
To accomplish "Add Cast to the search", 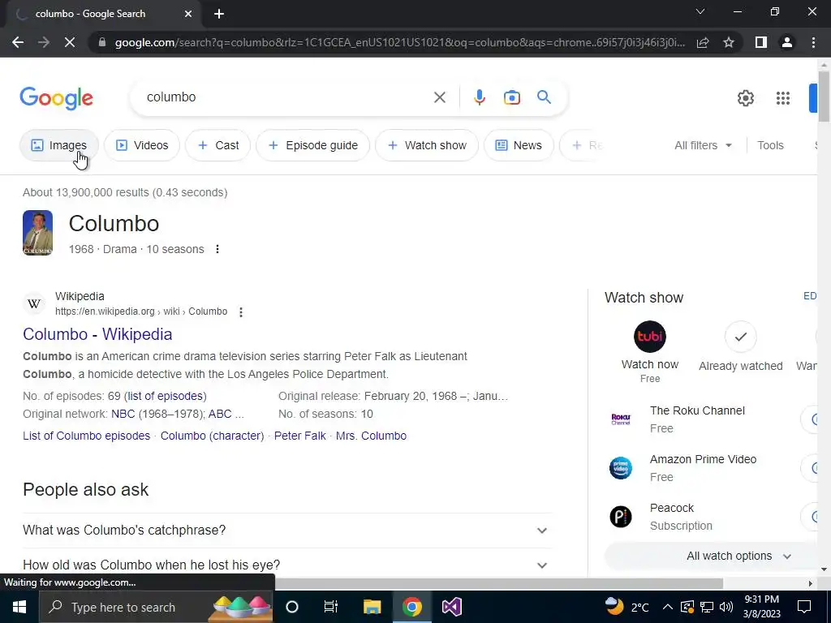I will pos(217,145).
